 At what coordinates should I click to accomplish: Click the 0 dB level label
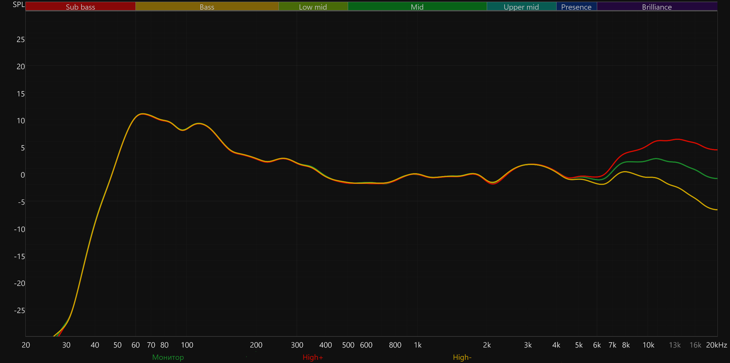click(x=22, y=175)
